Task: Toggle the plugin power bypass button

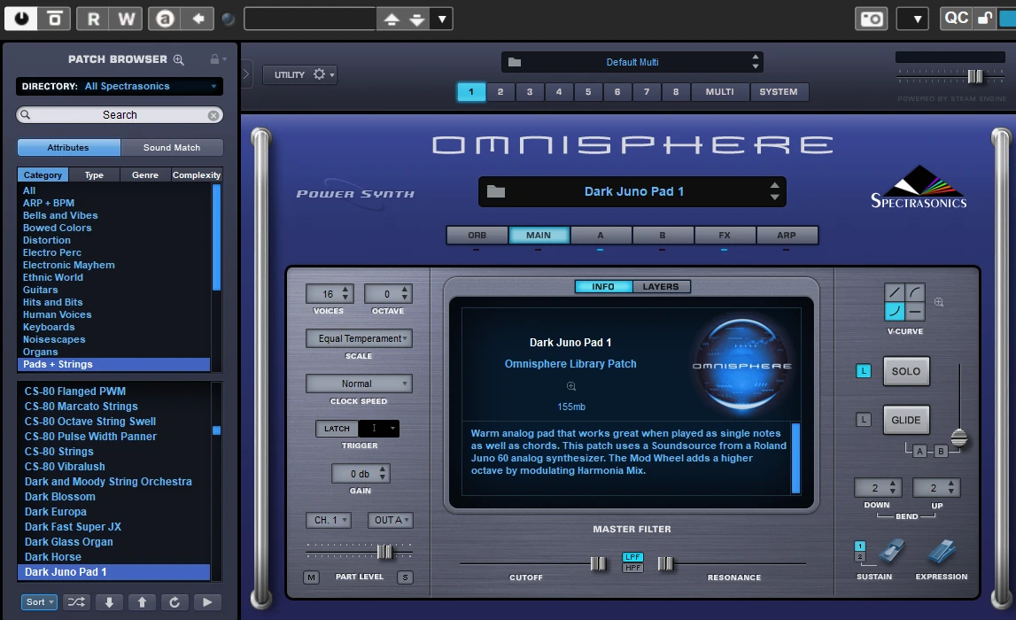Action: 21,18
